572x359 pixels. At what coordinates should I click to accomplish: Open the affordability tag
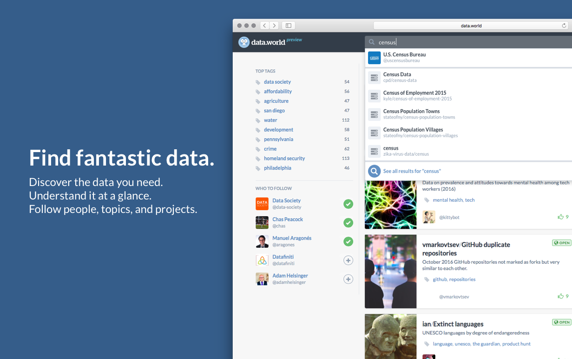(278, 92)
